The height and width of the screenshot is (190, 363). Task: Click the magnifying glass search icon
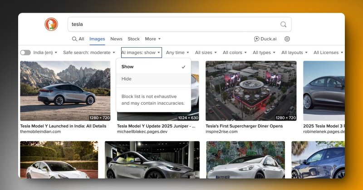point(283,24)
